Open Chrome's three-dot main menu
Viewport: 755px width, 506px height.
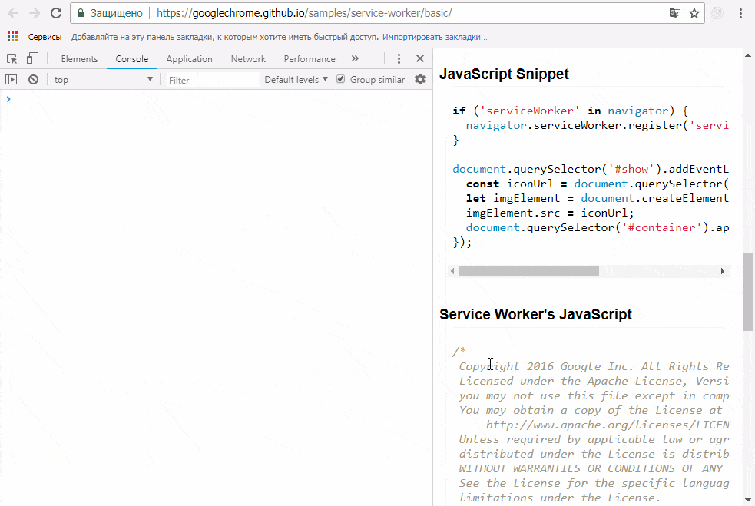tap(740, 13)
